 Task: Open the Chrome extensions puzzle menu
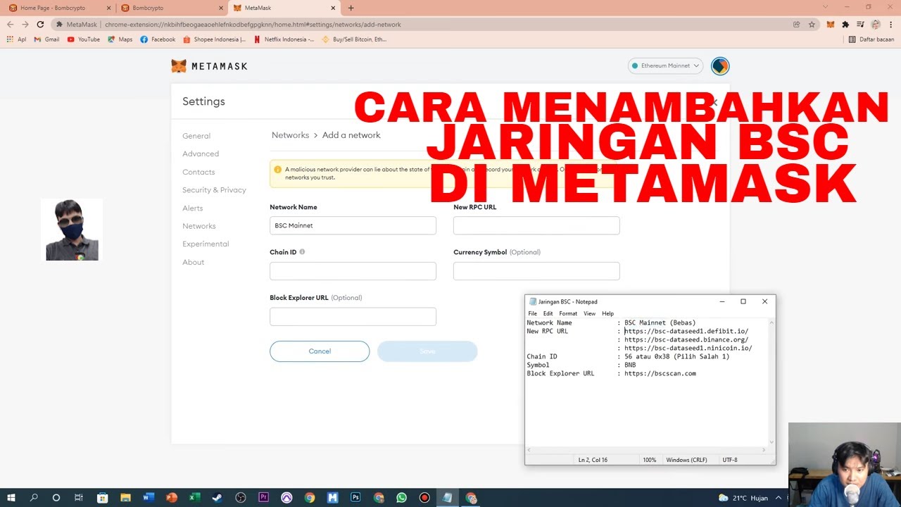pyautogui.click(x=845, y=25)
